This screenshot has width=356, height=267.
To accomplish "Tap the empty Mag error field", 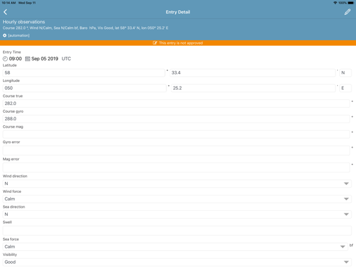I will pyautogui.click(x=176, y=168).
